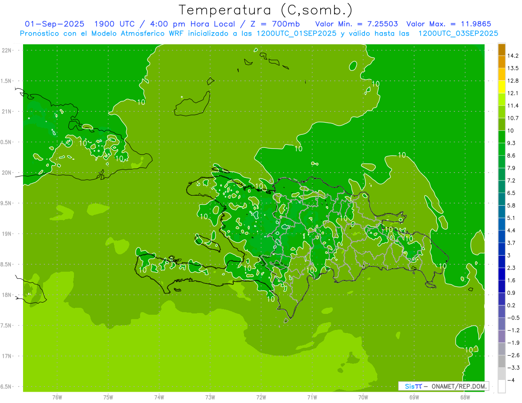Click the -0.5 legend value

pos(513,317)
